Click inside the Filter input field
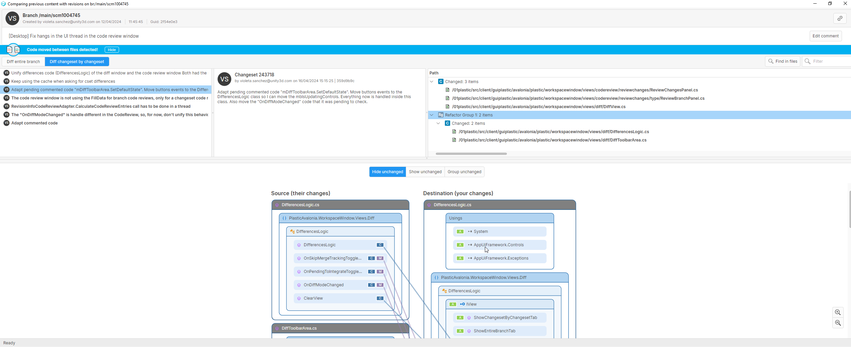Viewport: 851px width, 347px height. [x=824, y=61]
